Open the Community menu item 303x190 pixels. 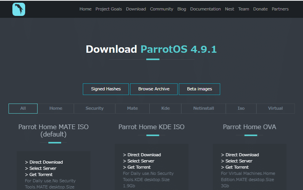click(x=161, y=9)
